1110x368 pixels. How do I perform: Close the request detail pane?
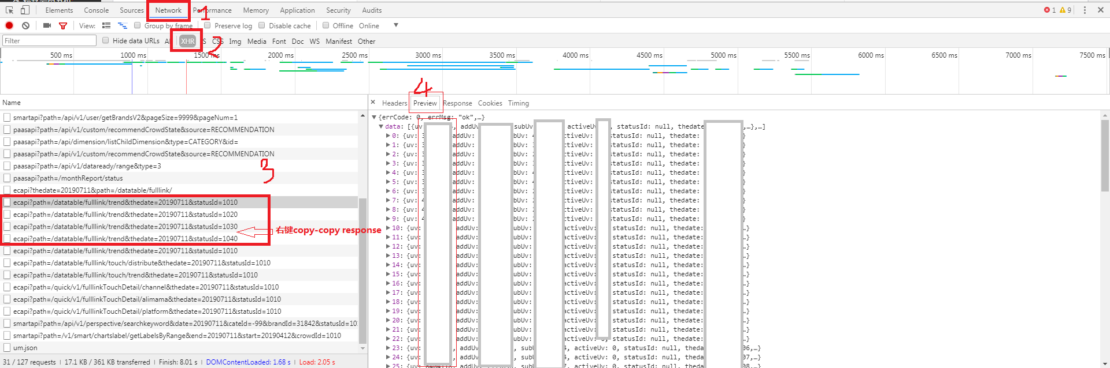click(373, 103)
